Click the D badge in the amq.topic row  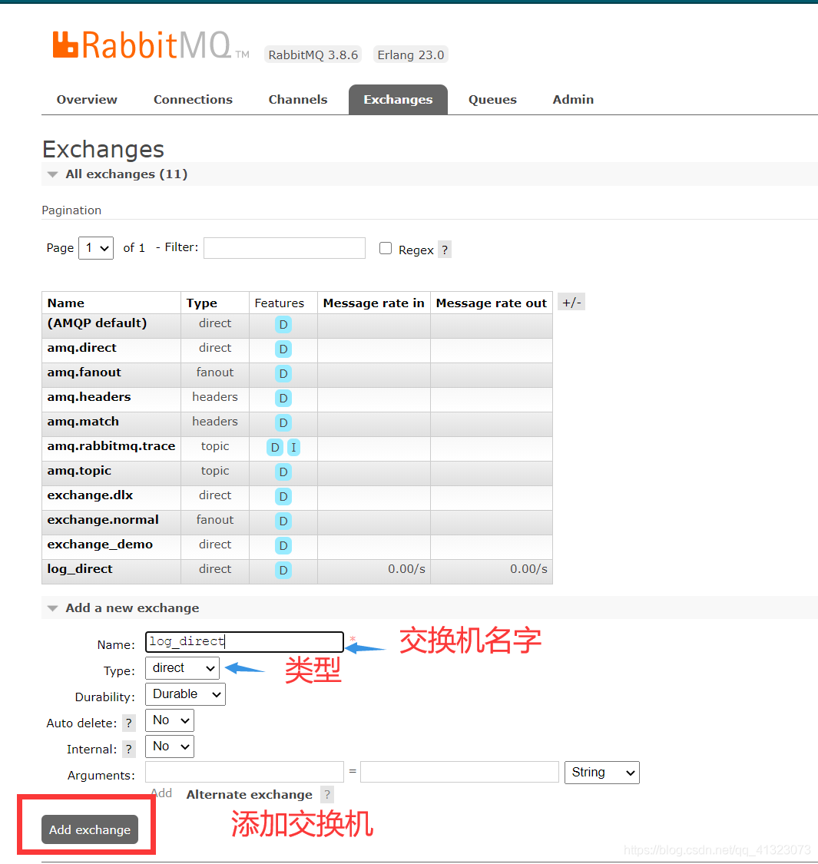coord(283,472)
